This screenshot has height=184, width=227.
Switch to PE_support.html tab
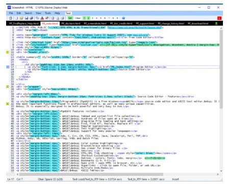(x=145, y=23)
